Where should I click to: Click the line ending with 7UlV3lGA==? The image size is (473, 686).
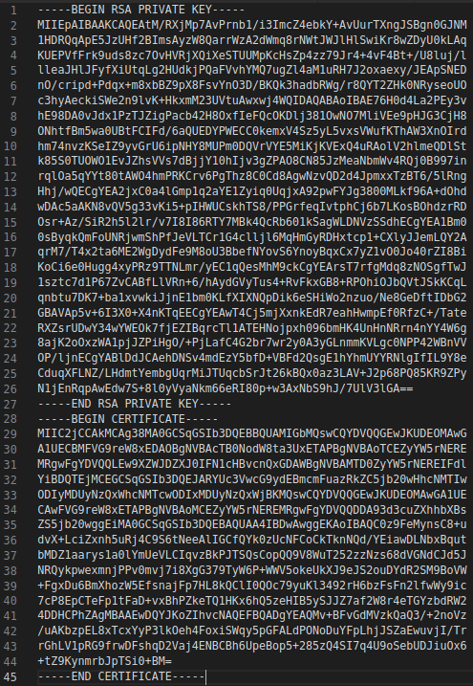tap(225, 388)
